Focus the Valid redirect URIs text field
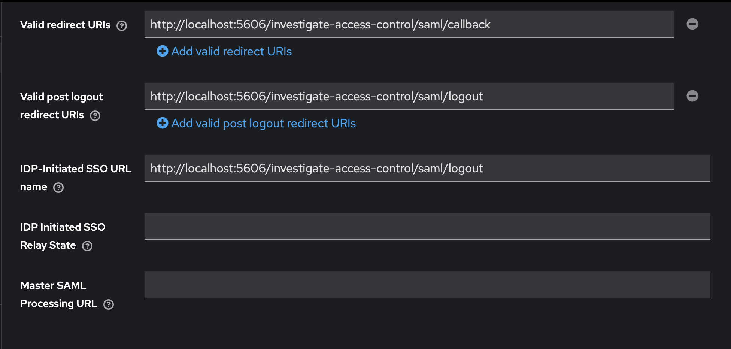Image resolution: width=731 pixels, height=349 pixels. (409, 24)
